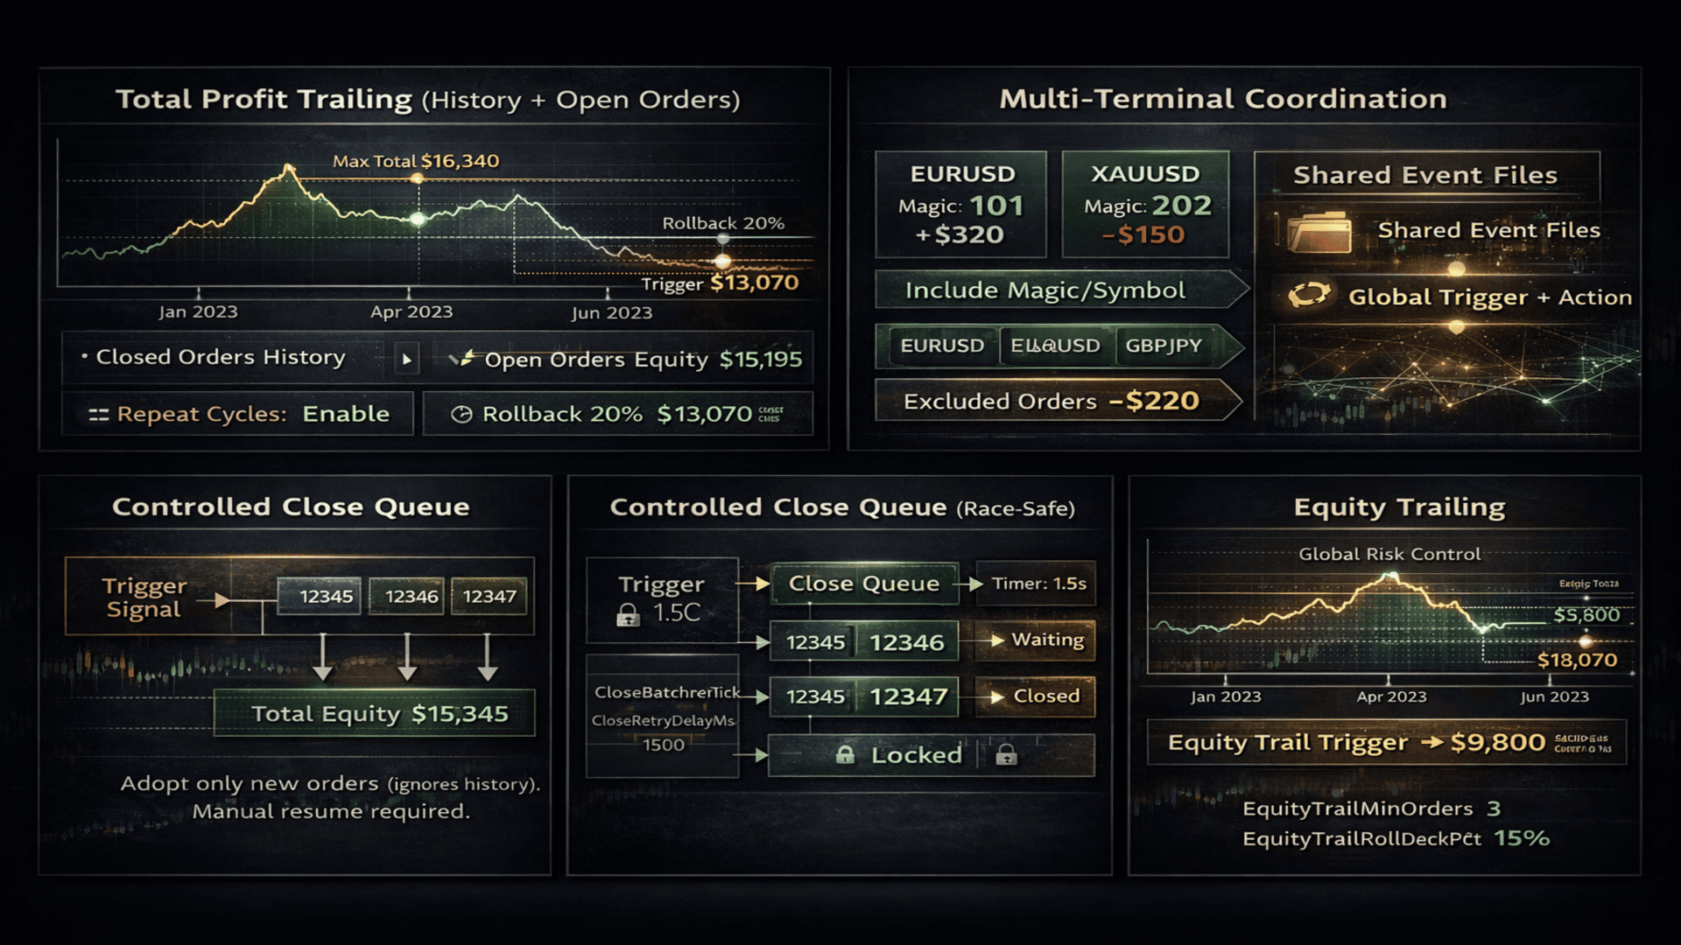This screenshot has height=945, width=1681.
Task: Toggle the Repeat Cycles Enable setting
Action: click(x=346, y=414)
